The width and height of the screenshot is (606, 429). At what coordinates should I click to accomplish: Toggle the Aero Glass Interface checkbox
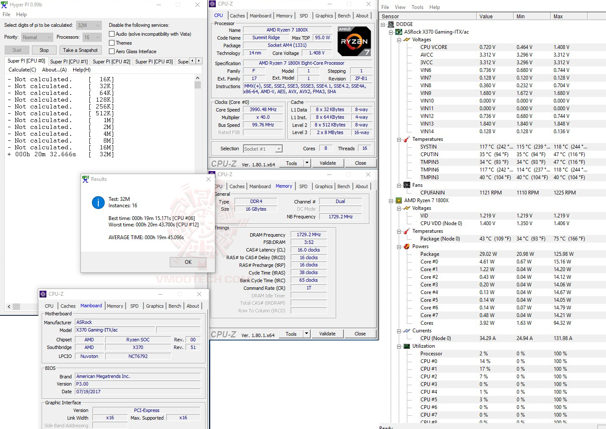[112, 51]
